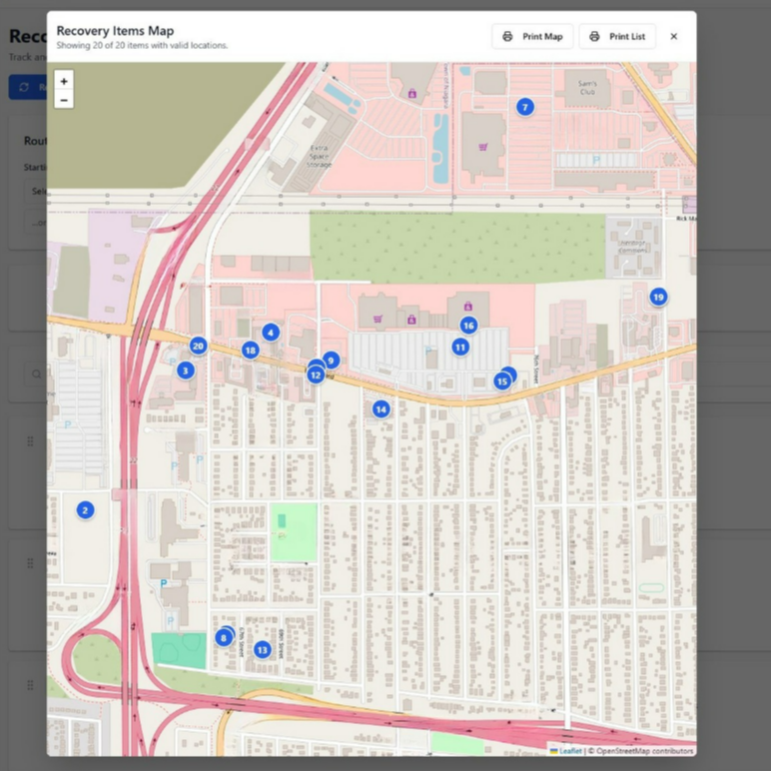771x771 pixels.
Task: Select map marker number 14
Action: [382, 409]
